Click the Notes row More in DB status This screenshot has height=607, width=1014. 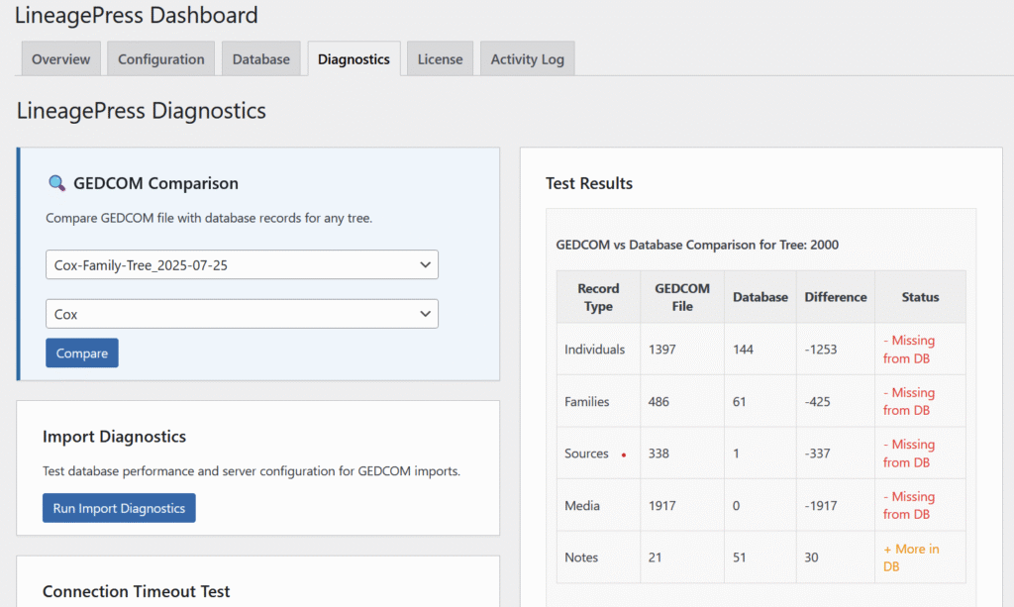910,557
